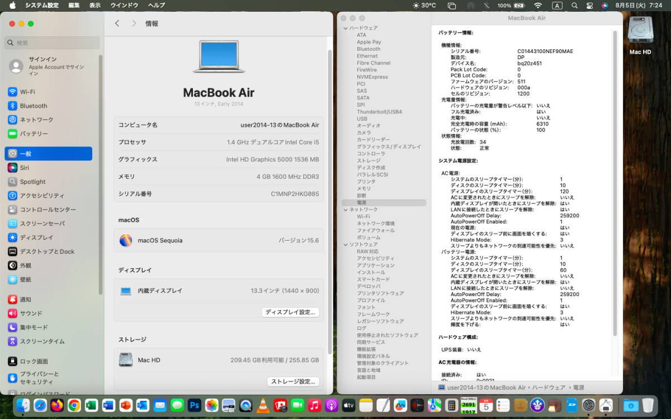The height and width of the screenshot is (419, 671).
Task: Open Wi-Fi settings in the sidebar
Action: pos(28,92)
